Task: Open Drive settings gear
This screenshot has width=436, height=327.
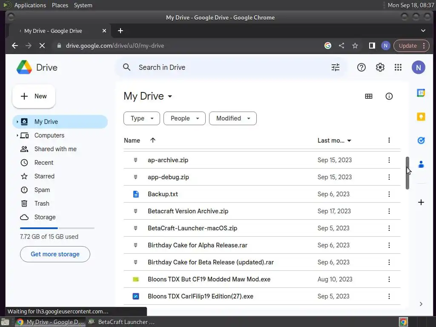Action: (x=380, y=67)
